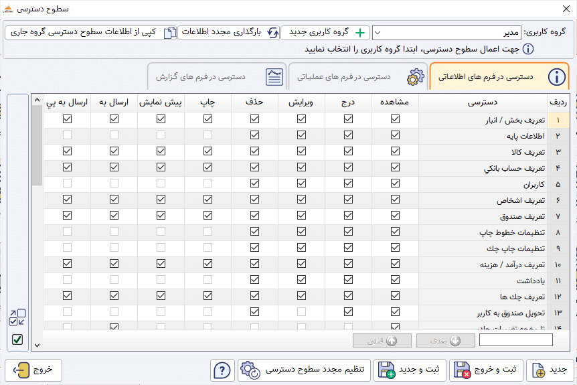
Task: Click the scroll up arrow of the grid
Action: pos(37,100)
